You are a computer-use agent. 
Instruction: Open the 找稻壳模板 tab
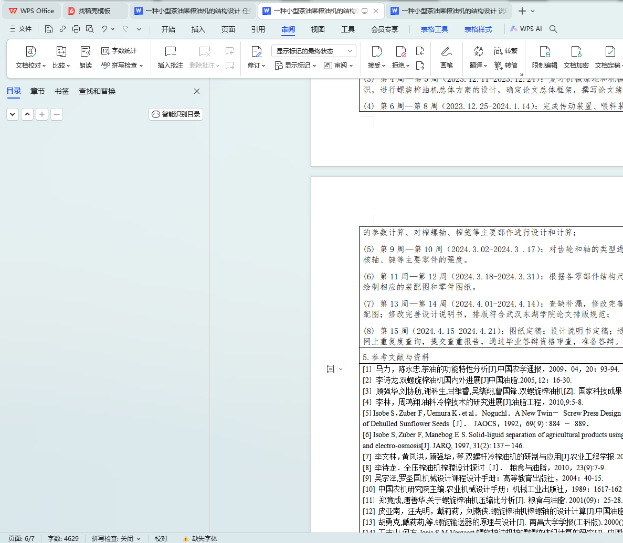(x=94, y=10)
